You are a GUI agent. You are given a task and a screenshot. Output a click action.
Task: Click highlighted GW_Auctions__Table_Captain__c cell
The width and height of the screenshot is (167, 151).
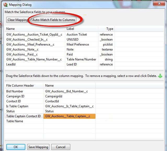click(x=70, y=116)
